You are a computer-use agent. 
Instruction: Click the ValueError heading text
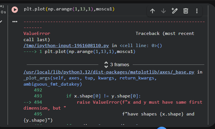[37, 33]
